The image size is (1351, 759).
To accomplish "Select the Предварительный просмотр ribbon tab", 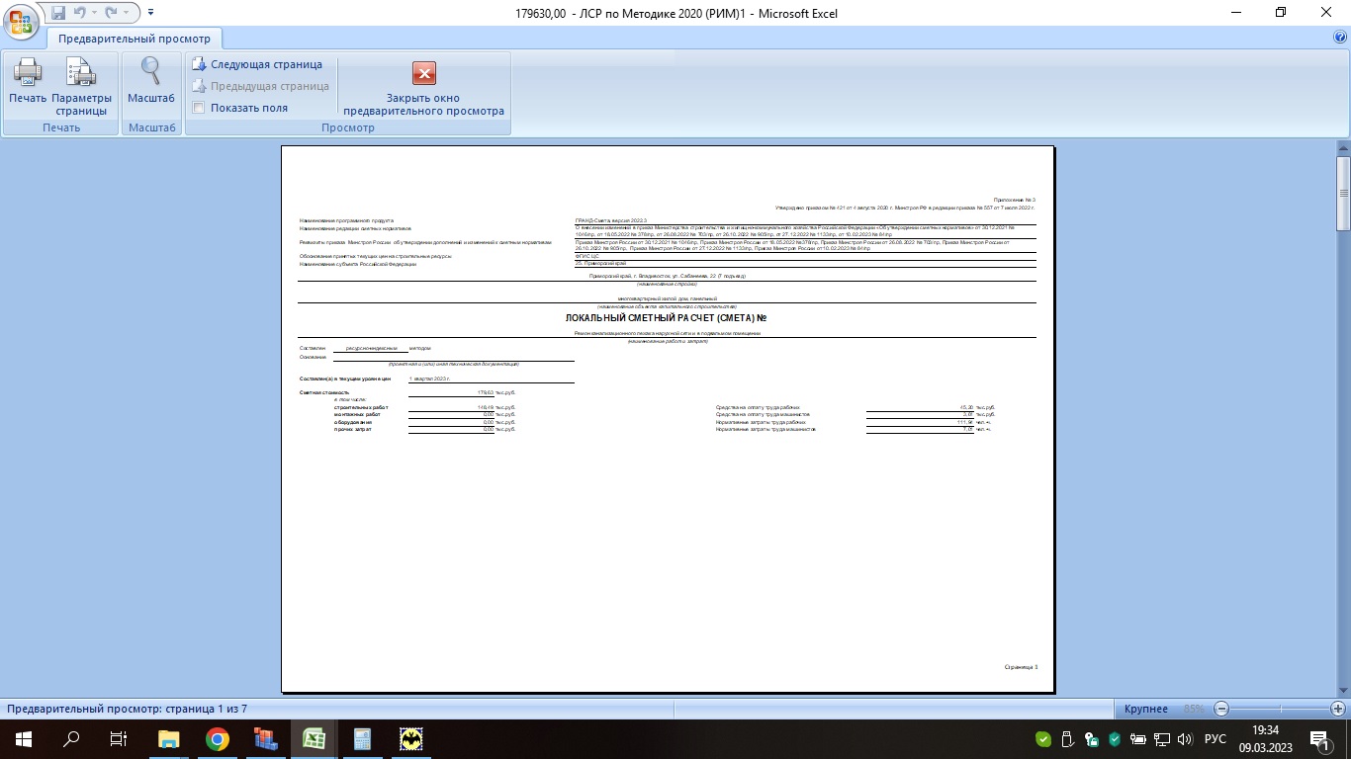I will [135, 39].
